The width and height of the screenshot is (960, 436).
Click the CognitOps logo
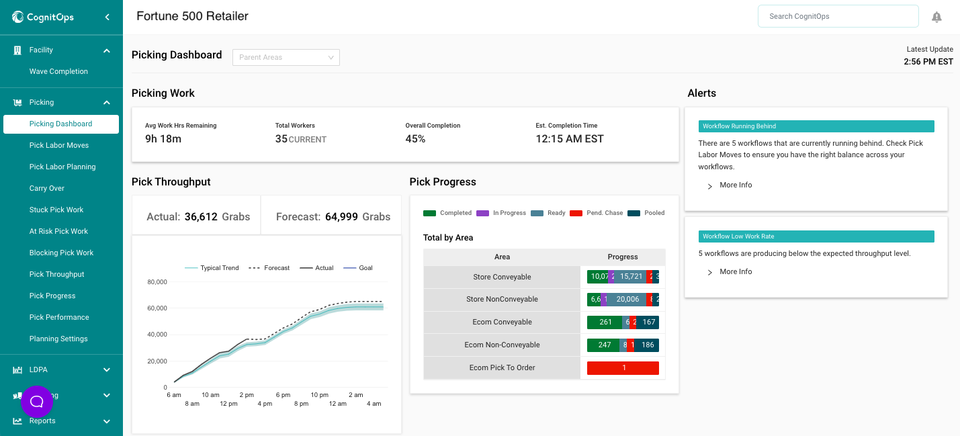tap(43, 17)
